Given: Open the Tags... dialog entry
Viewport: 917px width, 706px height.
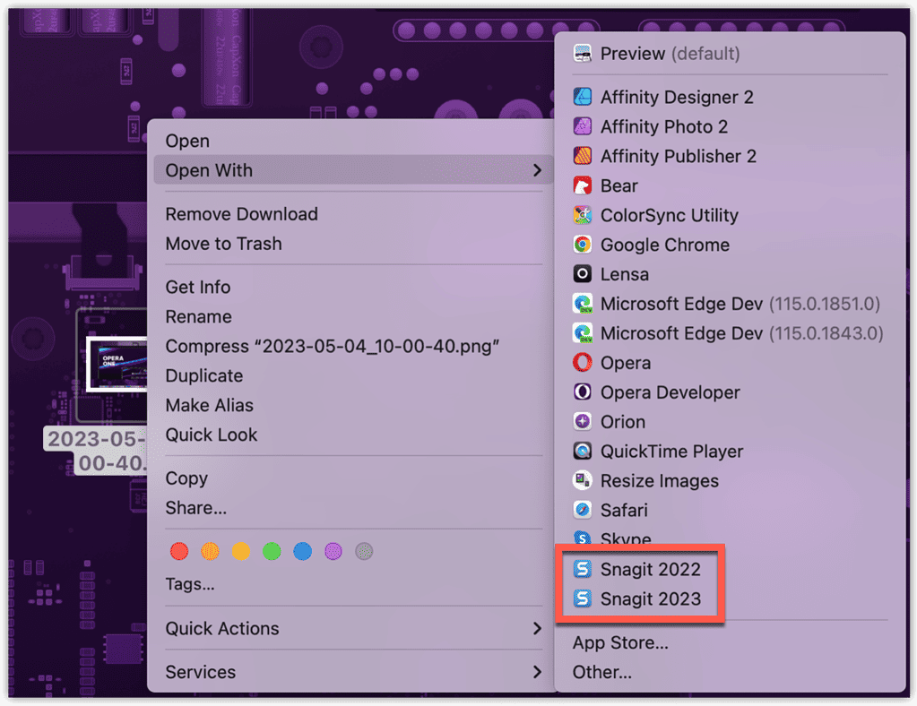Looking at the screenshot, I should pyautogui.click(x=189, y=584).
